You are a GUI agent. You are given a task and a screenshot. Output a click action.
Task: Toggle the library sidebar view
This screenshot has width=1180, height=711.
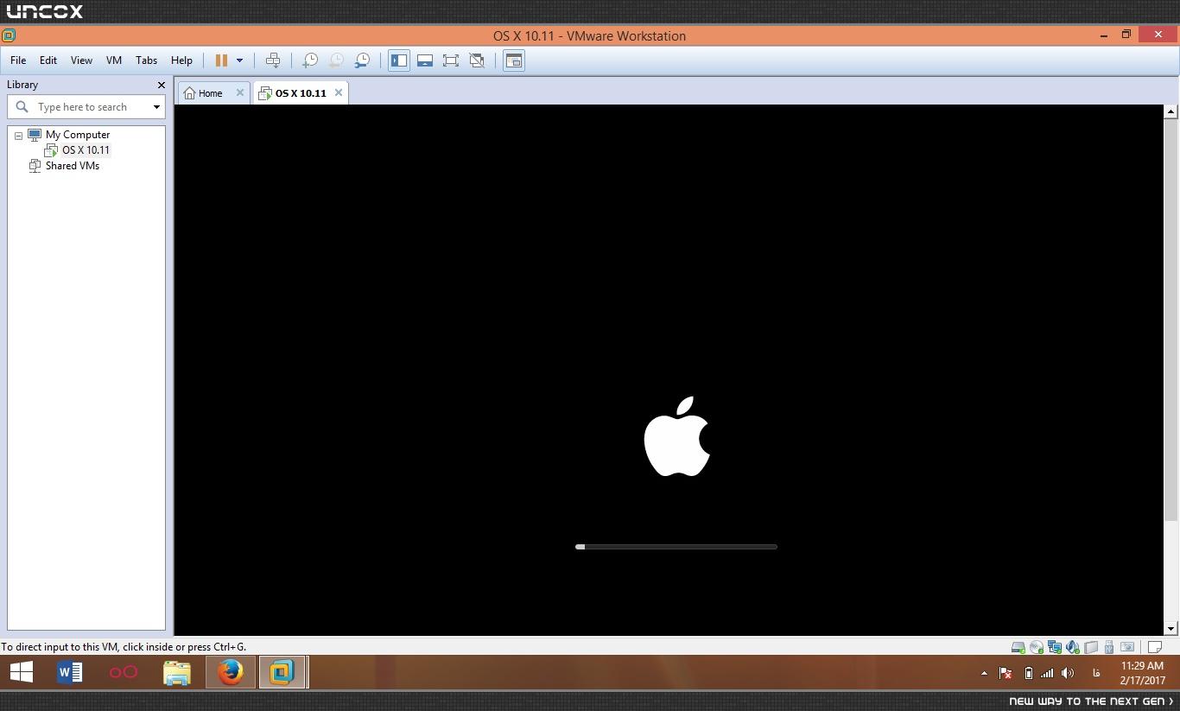pyautogui.click(x=399, y=60)
